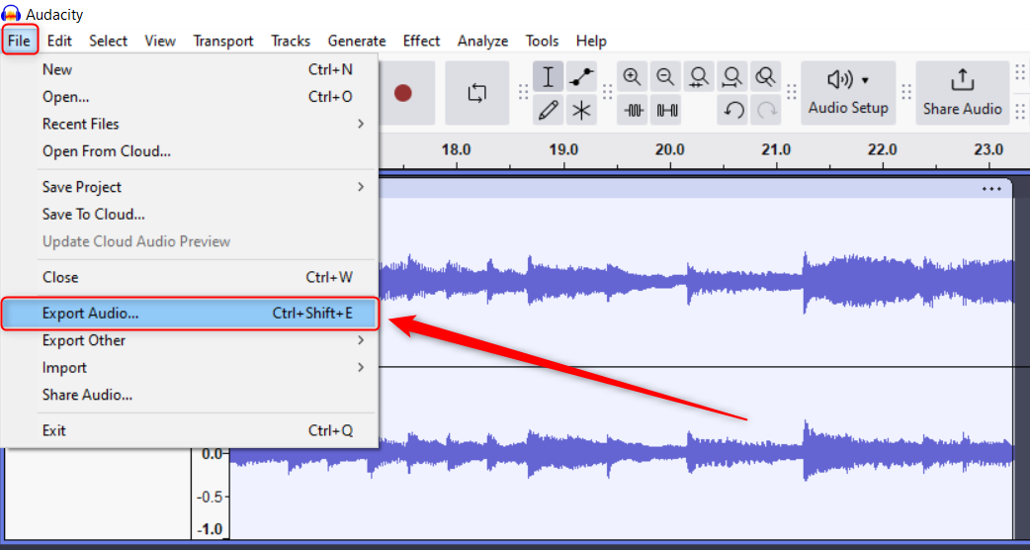Choose Open From Cloud...
The width and height of the screenshot is (1030, 550).
point(190,151)
